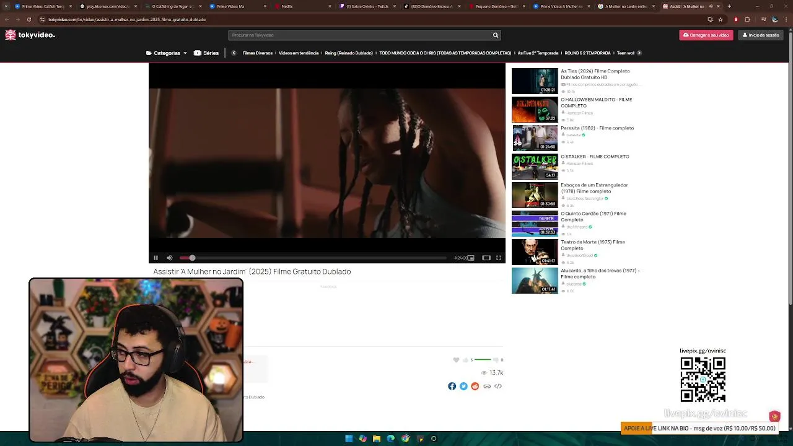Screen dimensions: 793x446
Task: Click 'Início de sessão' login button
Action: point(761,35)
